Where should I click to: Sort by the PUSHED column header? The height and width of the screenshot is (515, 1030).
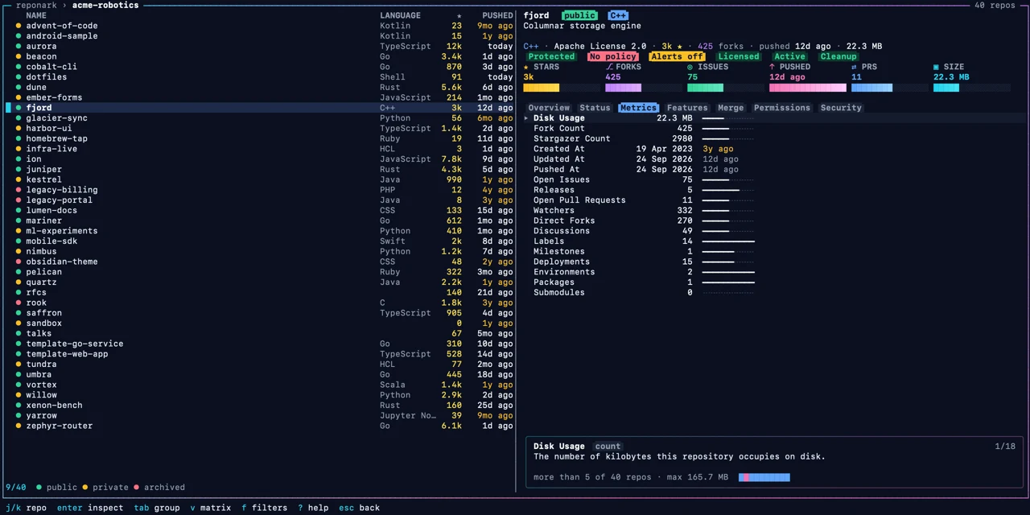coord(497,15)
